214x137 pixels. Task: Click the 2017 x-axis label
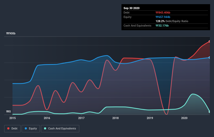(81, 118)
